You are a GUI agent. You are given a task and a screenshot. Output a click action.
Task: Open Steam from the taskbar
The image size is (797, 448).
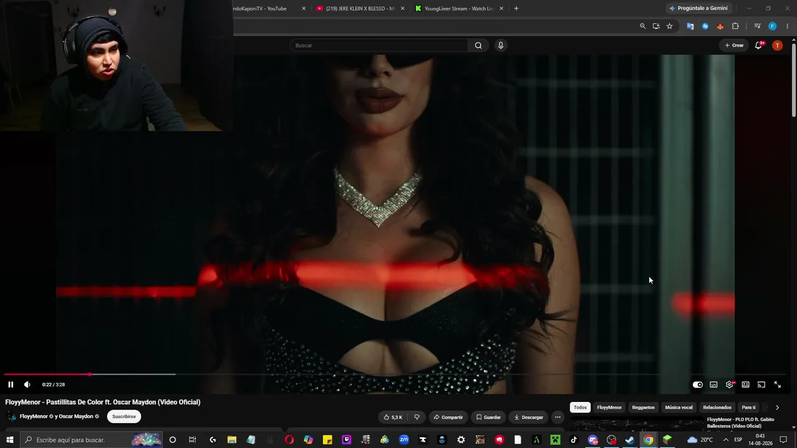630,440
